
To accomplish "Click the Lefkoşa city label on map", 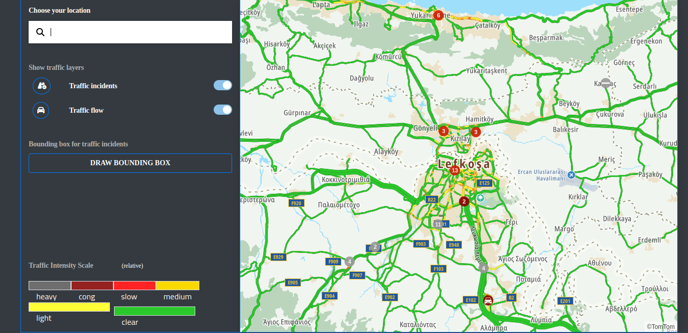I will pyautogui.click(x=464, y=164).
